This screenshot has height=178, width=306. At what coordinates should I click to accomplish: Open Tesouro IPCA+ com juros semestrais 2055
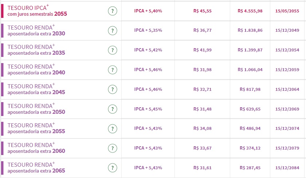click(37, 11)
